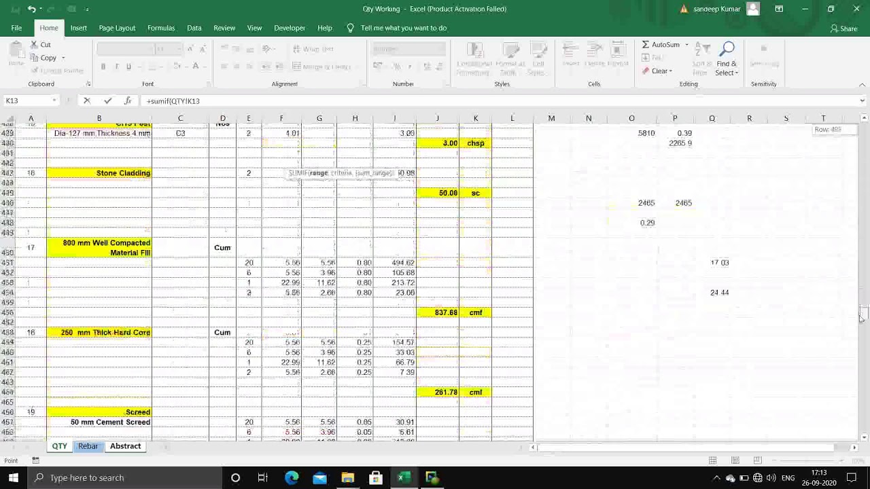Undo last action in Quick Access toolbar
This screenshot has width=870, height=489.
pyautogui.click(x=31, y=9)
